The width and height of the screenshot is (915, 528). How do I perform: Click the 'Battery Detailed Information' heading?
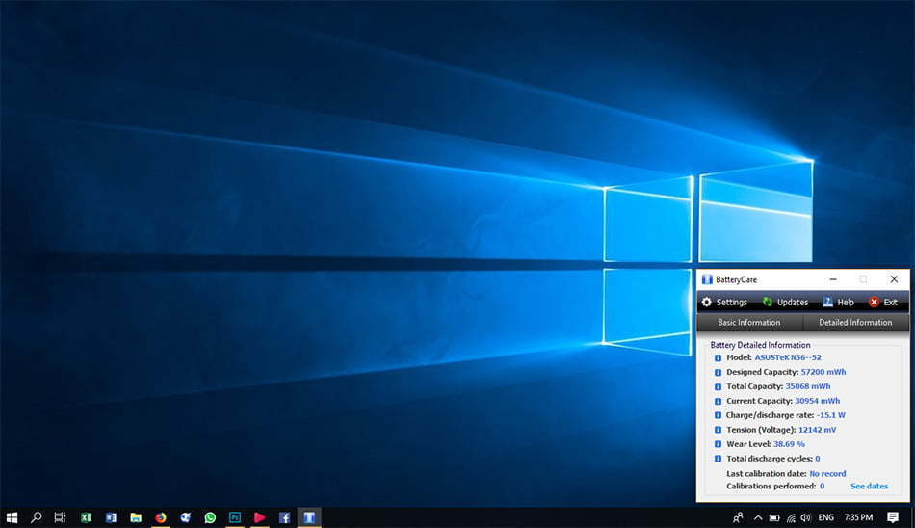coord(760,345)
